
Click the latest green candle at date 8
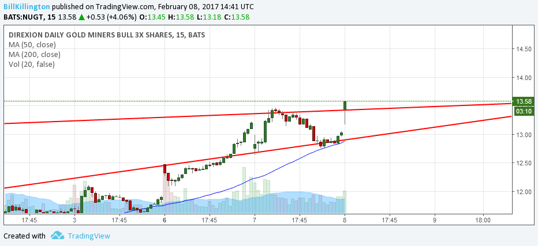tap(345, 105)
